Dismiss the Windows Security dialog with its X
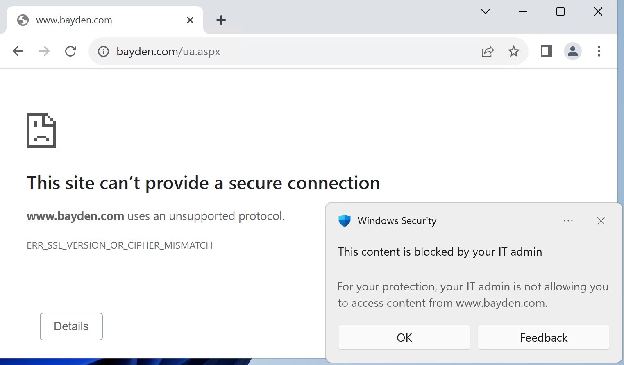This screenshot has height=365, width=624. click(x=601, y=221)
